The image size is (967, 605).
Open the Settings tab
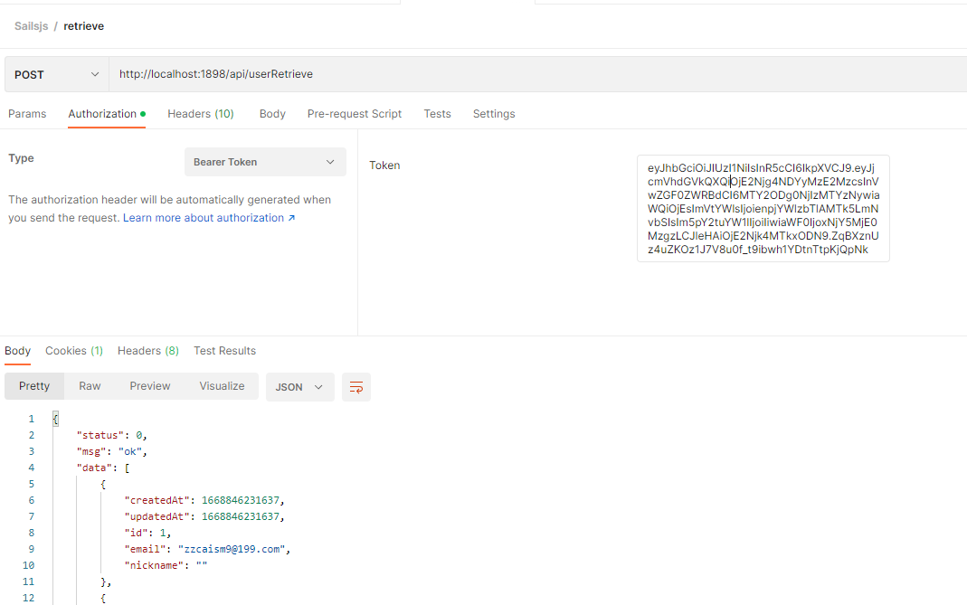pyautogui.click(x=494, y=114)
